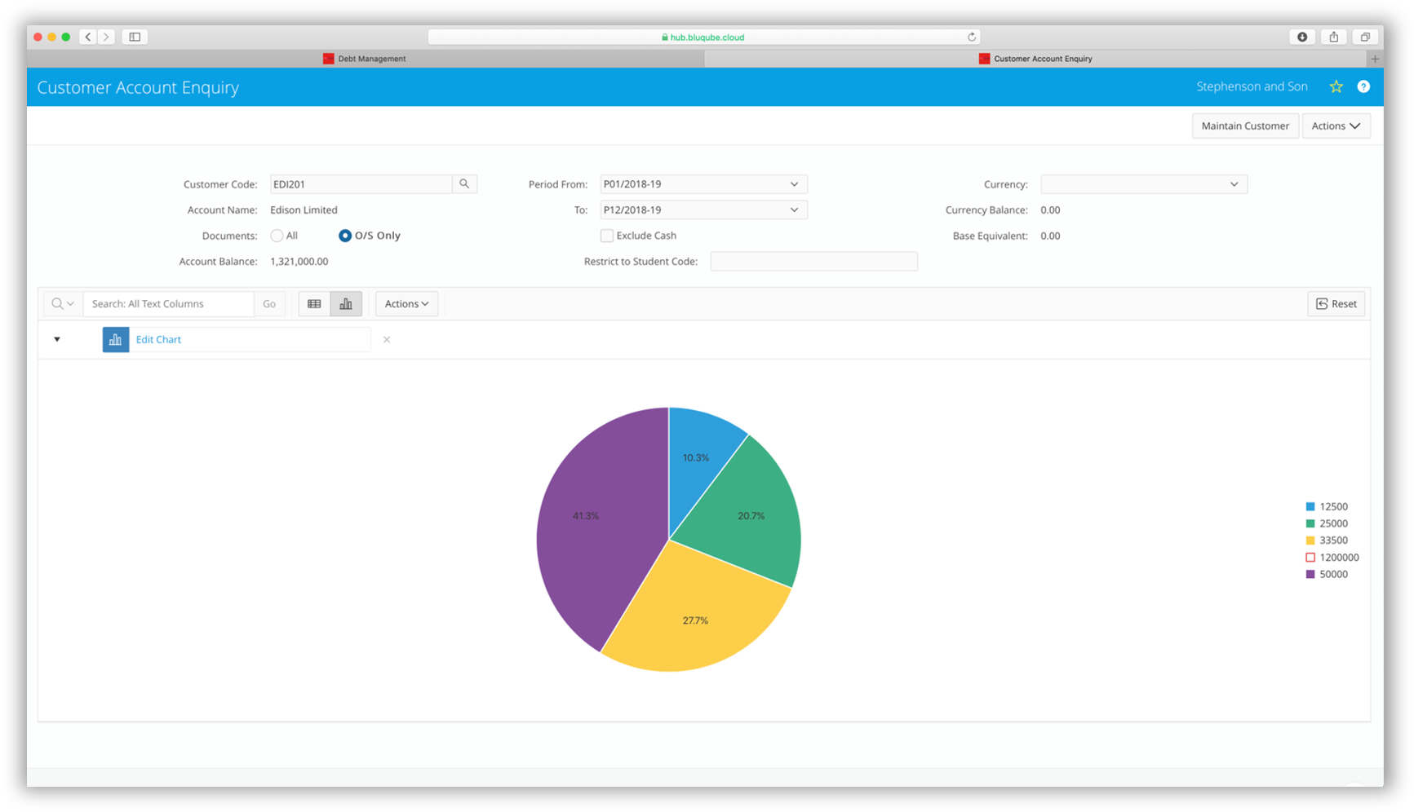Click the Customer Code input field
The image size is (1414, 812).
361,184
